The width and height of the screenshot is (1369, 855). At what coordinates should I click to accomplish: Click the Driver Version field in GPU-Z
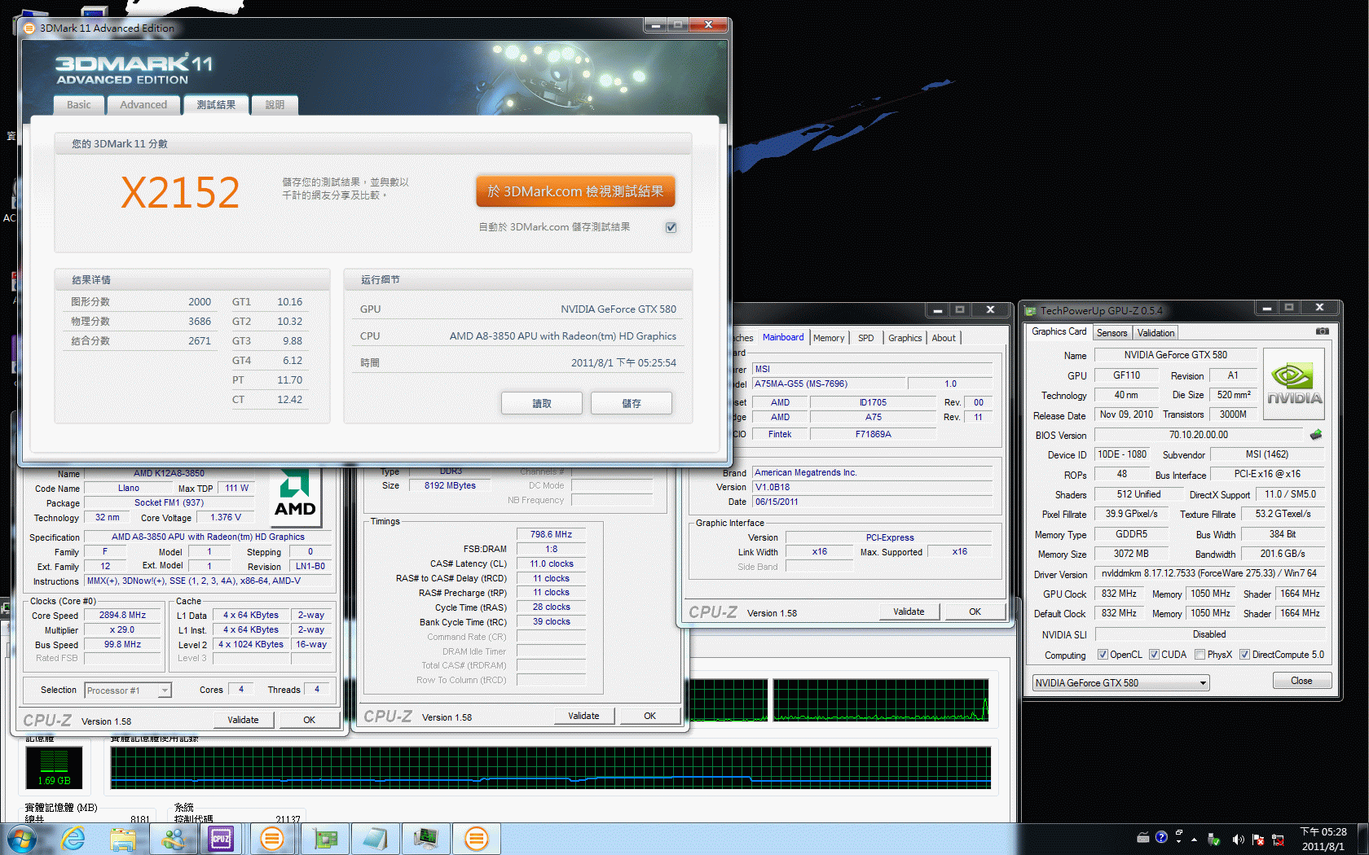(x=1209, y=573)
